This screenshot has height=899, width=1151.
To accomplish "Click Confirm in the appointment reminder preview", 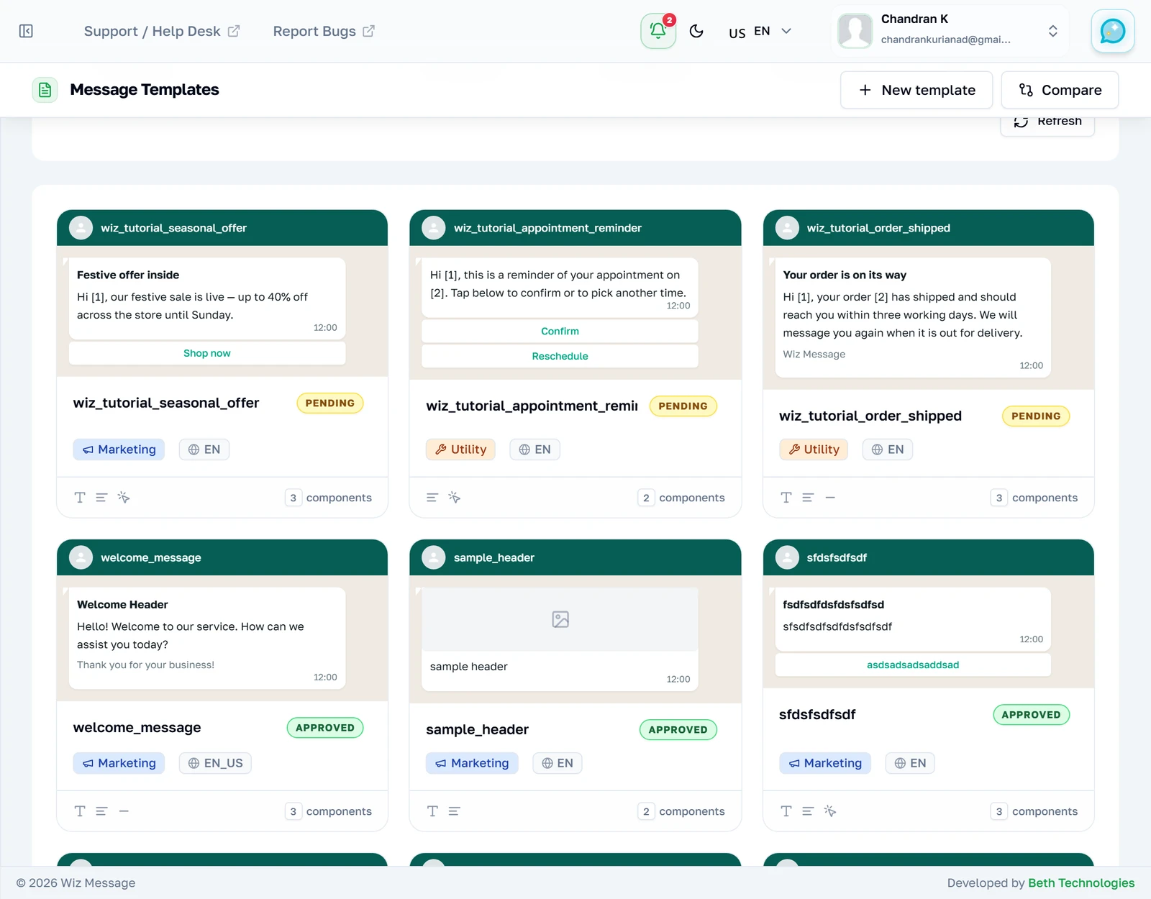I will pyautogui.click(x=560, y=331).
